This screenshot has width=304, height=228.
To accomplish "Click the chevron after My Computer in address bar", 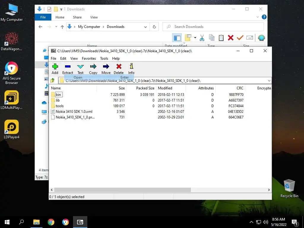I will point(103,27).
